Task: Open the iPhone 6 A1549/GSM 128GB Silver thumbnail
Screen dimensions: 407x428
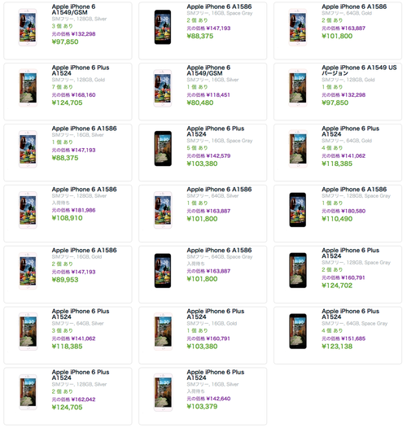Action: tap(28, 28)
